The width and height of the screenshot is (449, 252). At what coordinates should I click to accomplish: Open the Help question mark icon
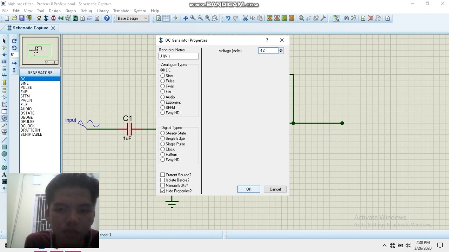(107, 18)
